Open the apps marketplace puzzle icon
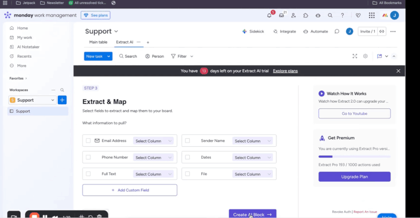 (x=305, y=16)
